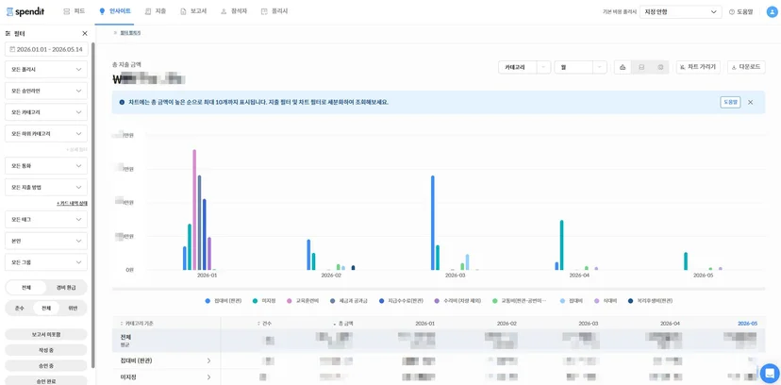The image size is (781, 385).
Task: Open the 본인 filter dropdown
Action: click(x=46, y=241)
